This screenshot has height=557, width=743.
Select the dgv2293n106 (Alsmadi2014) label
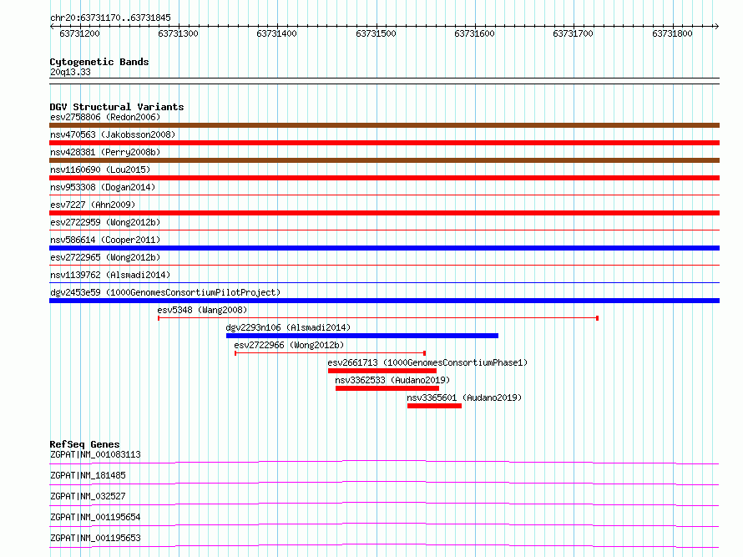pyautogui.click(x=288, y=327)
